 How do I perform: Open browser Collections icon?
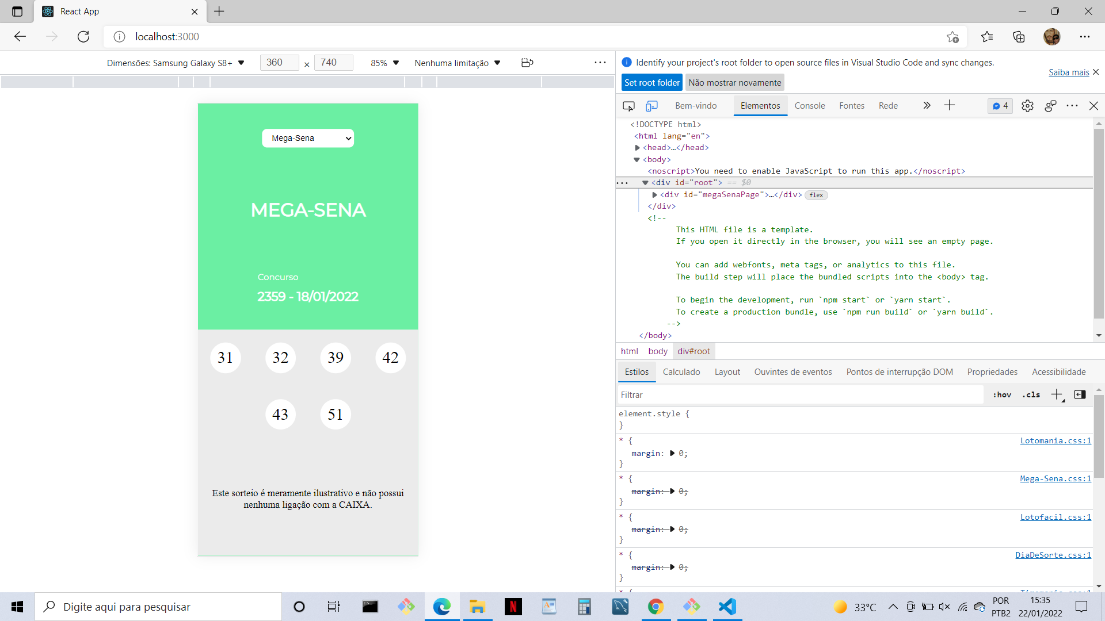point(1019,37)
